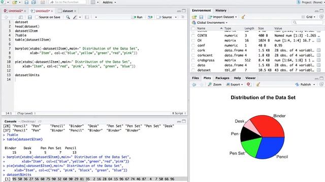325x182 pixels.
Task: Open the Viewer tab
Action: coord(250,78)
